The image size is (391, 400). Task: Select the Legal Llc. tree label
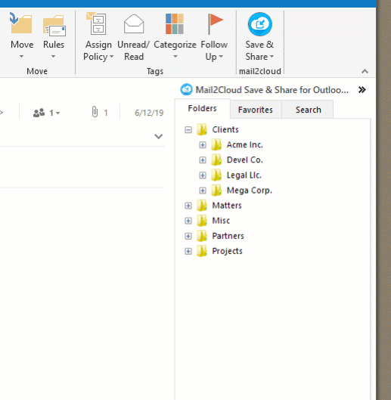(244, 175)
